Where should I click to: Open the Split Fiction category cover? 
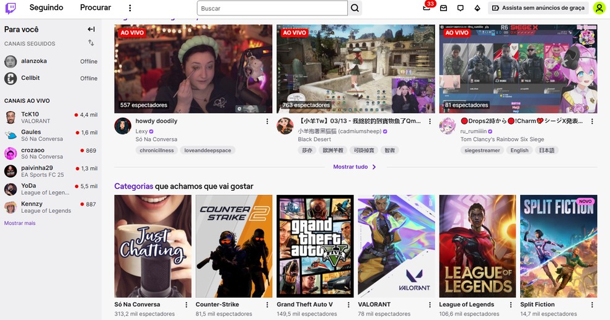coord(559,246)
